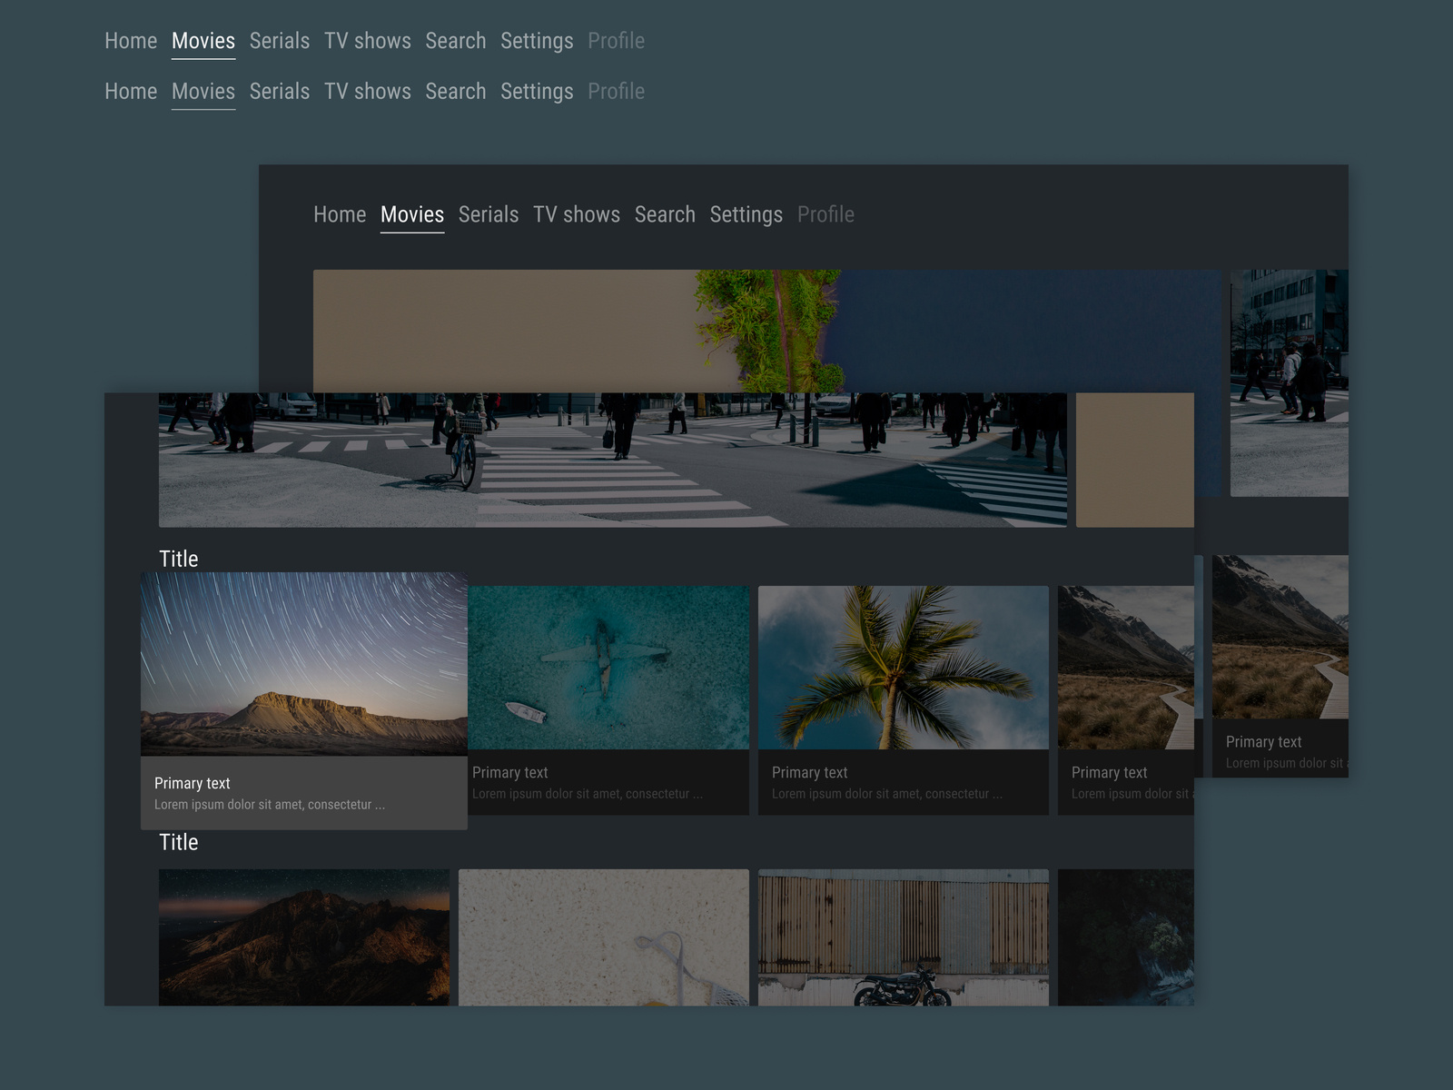Screen dimensions: 1453x1090
Task: Click the mountain valley boardwalk card
Action: [1126, 668]
